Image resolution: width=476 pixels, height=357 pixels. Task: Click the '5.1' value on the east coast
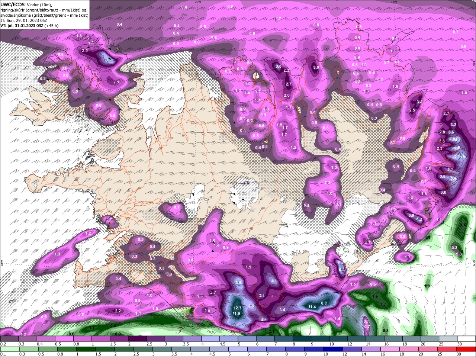(458, 157)
